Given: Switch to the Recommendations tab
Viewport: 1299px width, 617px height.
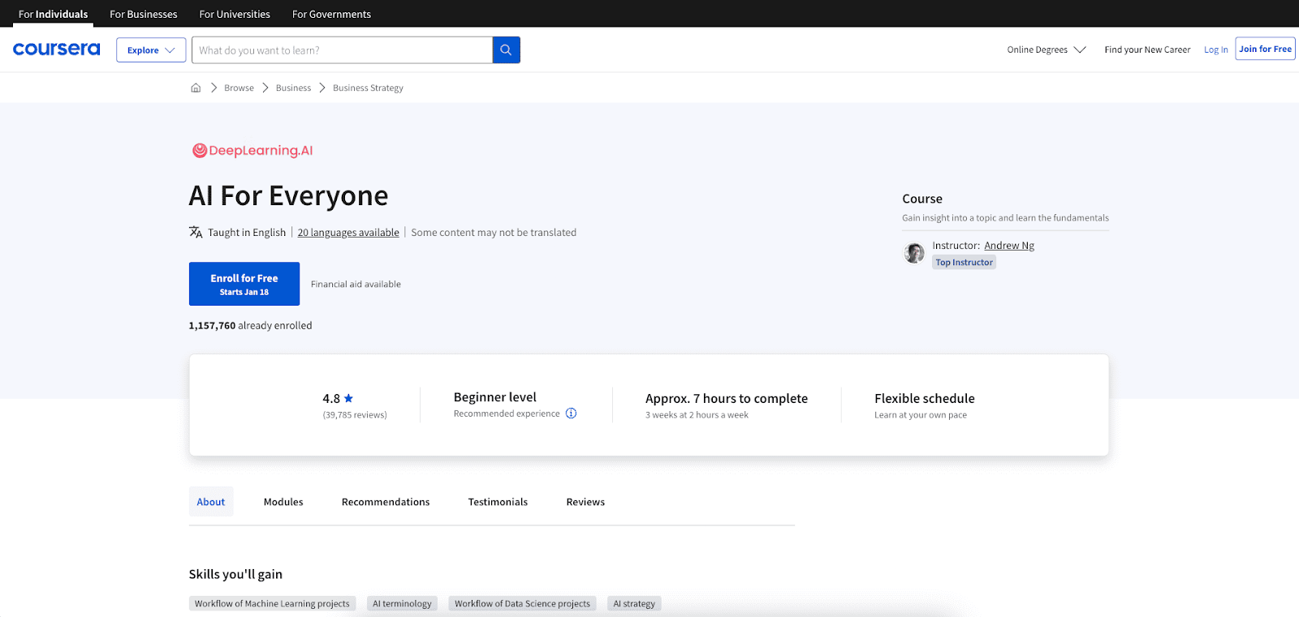Looking at the screenshot, I should pyautogui.click(x=386, y=502).
